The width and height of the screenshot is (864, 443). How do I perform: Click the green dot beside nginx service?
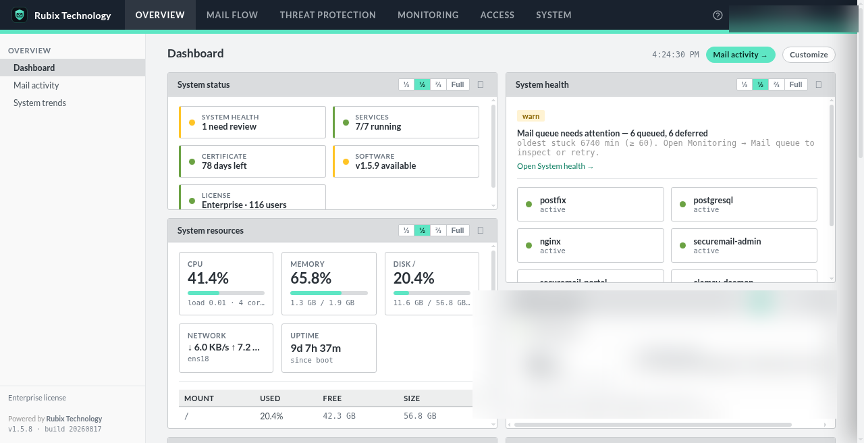(x=529, y=245)
